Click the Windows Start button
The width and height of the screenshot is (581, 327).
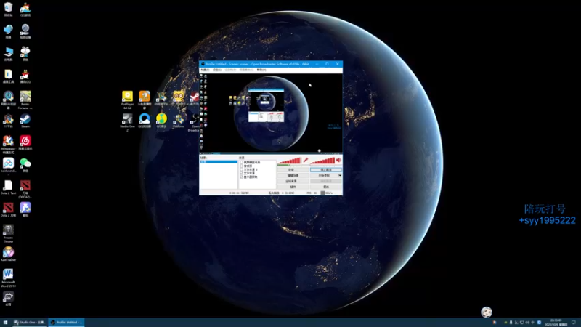point(5,323)
